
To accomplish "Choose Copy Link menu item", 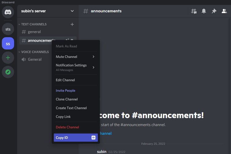I will (x=76, y=116).
